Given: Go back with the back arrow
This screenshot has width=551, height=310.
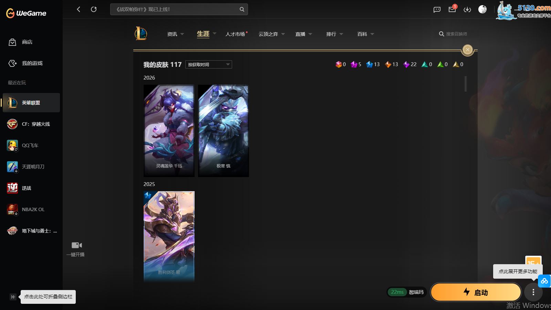Looking at the screenshot, I should (x=79, y=9).
